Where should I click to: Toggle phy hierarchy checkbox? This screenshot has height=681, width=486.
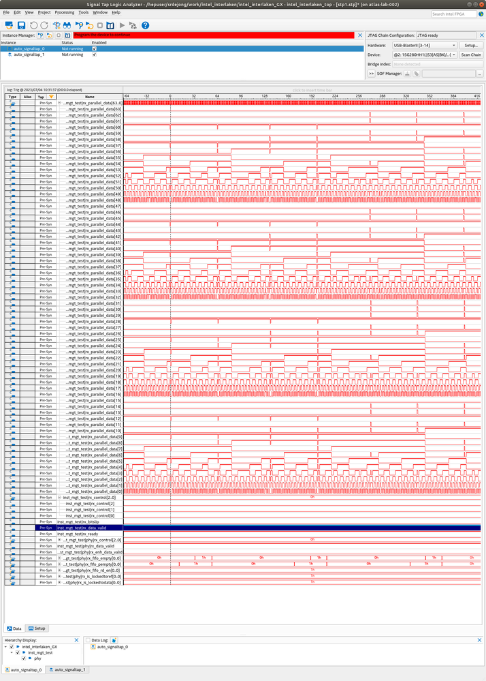click(x=24, y=659)
